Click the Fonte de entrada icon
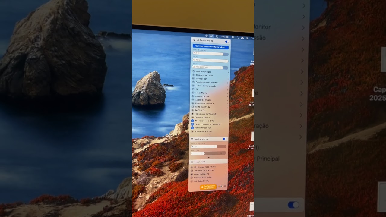Screen dimensions: 386x217 pos(193,107)
